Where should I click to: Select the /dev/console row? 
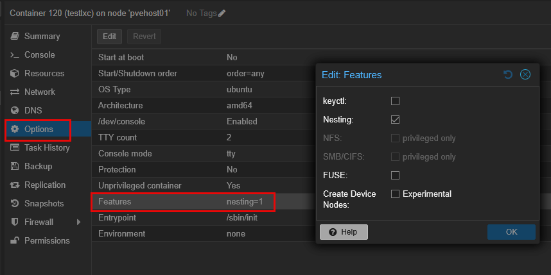pyautogui.click(x=204, y=121)
